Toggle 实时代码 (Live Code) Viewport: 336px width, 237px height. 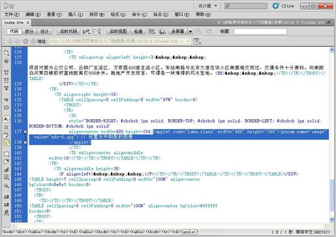[x=69, y=31]
